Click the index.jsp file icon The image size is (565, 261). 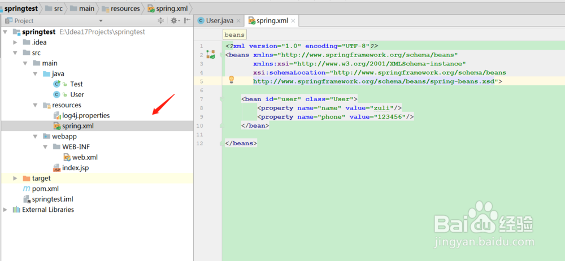pos(57,168)
